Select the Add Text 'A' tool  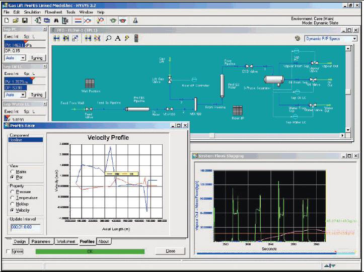pyautogui.click(x=118, y=39)
